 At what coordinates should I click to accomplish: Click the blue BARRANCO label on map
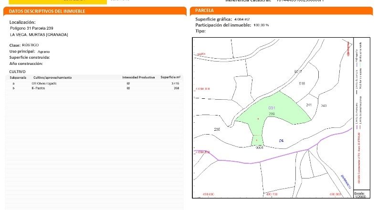point(346,182)
